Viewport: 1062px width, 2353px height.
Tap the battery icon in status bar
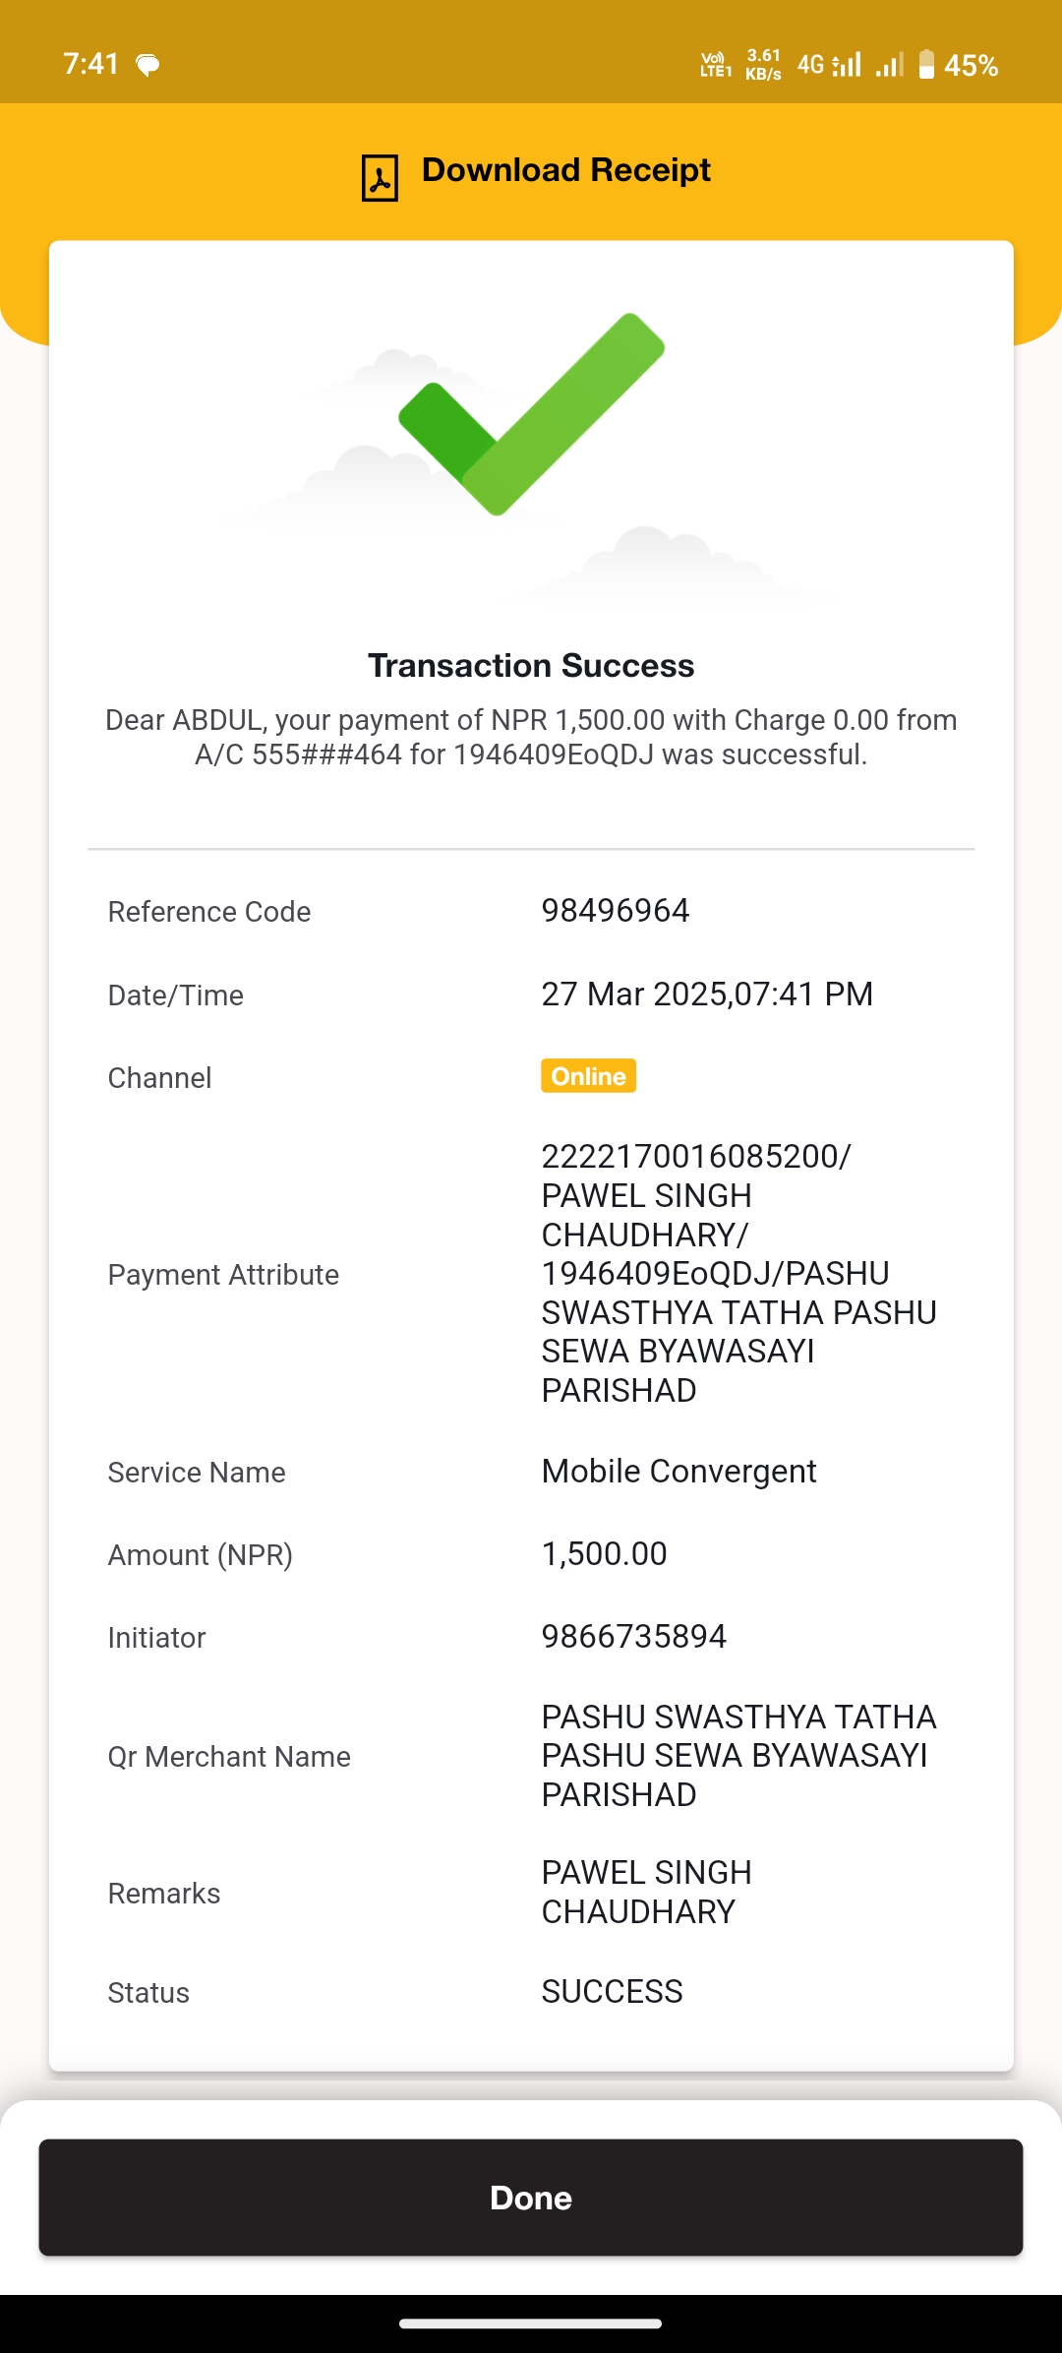pos(926,65)
